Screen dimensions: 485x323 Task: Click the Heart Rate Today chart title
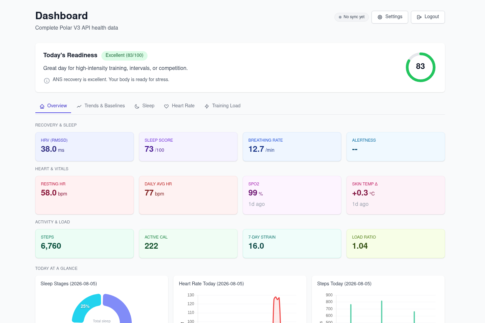212,284
